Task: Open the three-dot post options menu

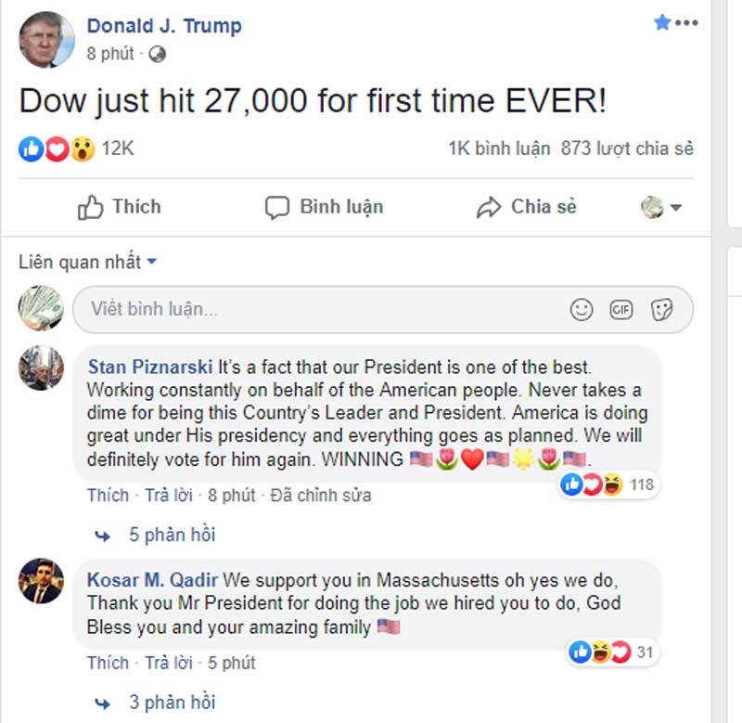Action: tap(686, 23)
